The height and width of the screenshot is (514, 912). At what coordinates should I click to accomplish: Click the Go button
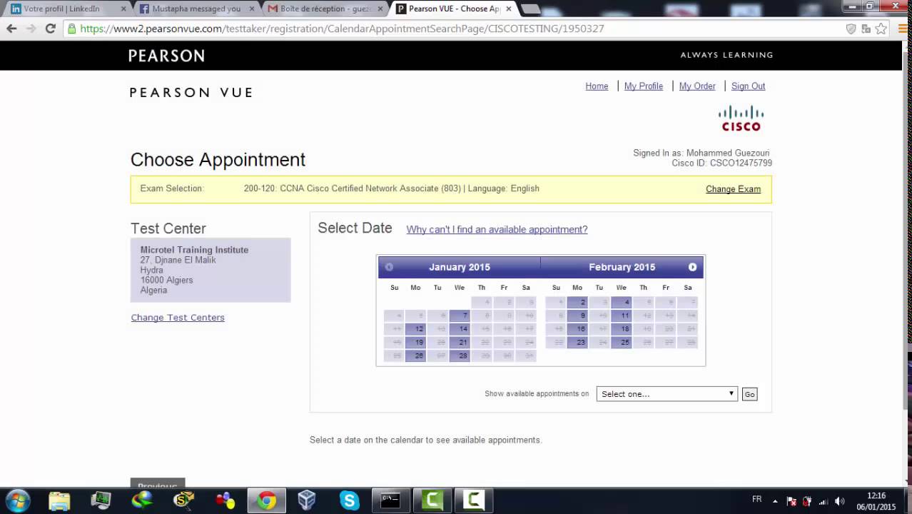pyautogui.click(x=749, y=394)
